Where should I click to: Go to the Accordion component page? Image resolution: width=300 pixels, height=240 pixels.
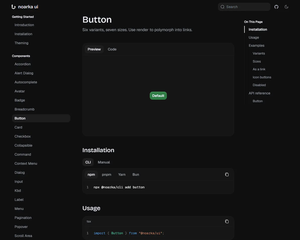(23, 64)
